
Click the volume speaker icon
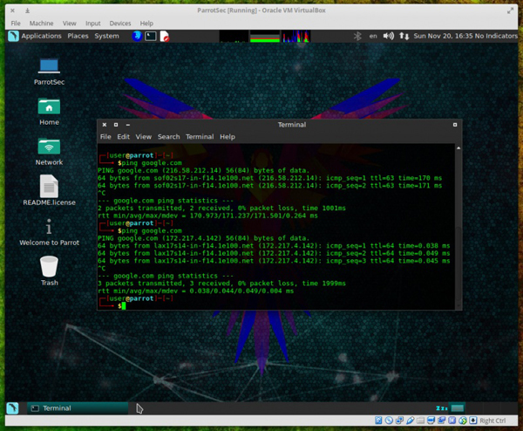(x=389, y=37)
